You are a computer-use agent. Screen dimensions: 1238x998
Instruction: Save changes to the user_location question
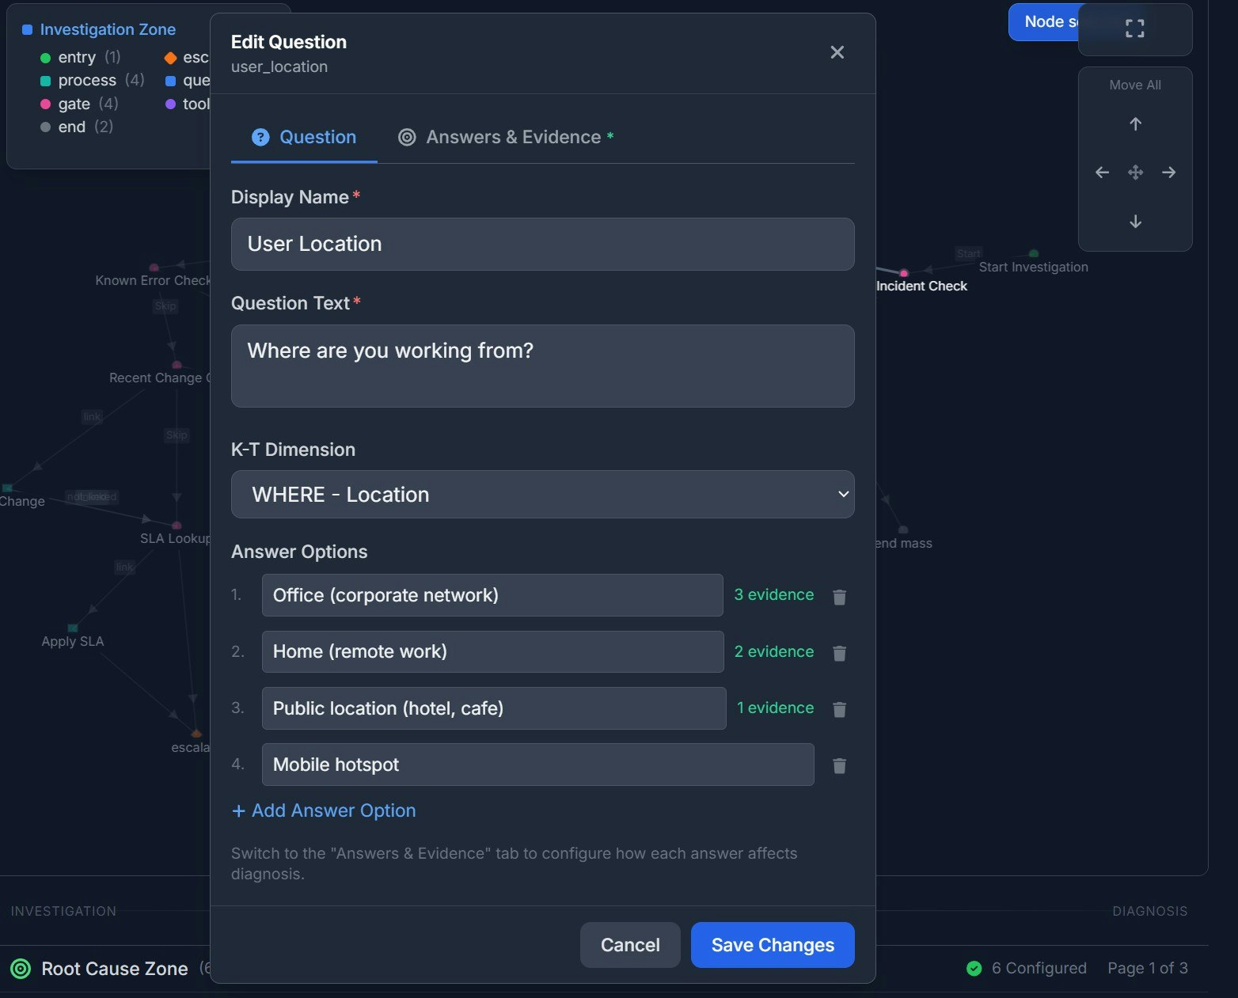[772, 944]
